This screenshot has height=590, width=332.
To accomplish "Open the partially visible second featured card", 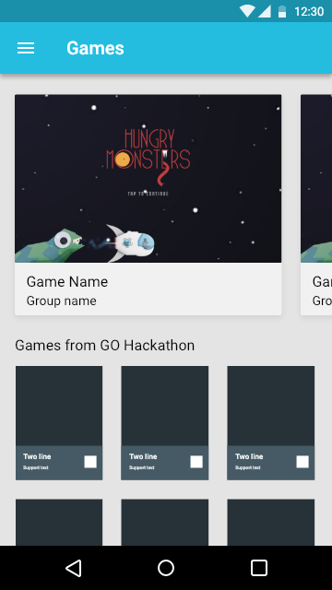I will 316,205.
